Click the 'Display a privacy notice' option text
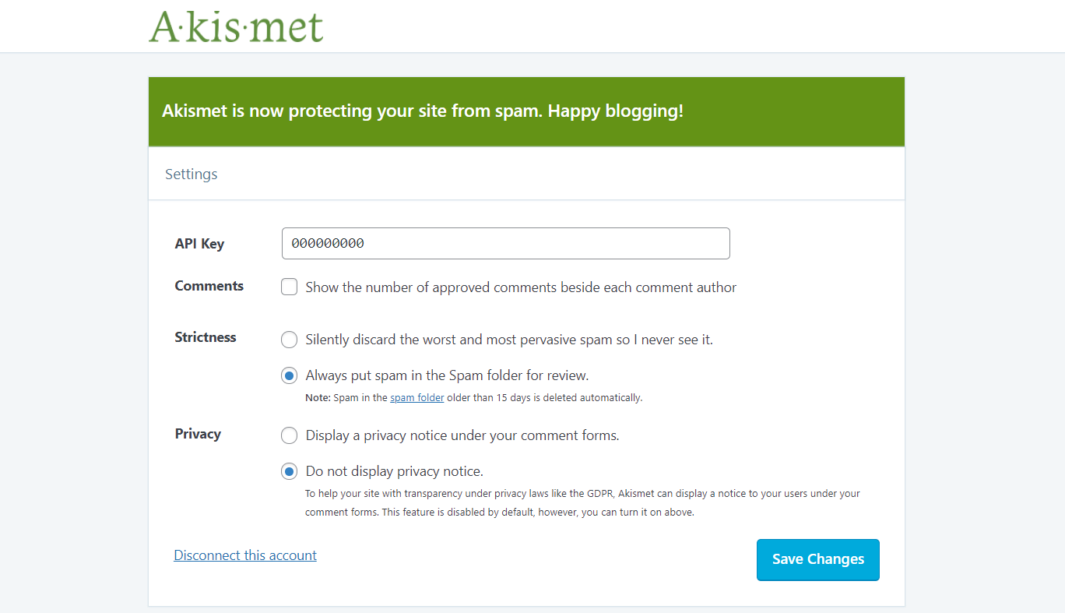 tap(462, 435)
